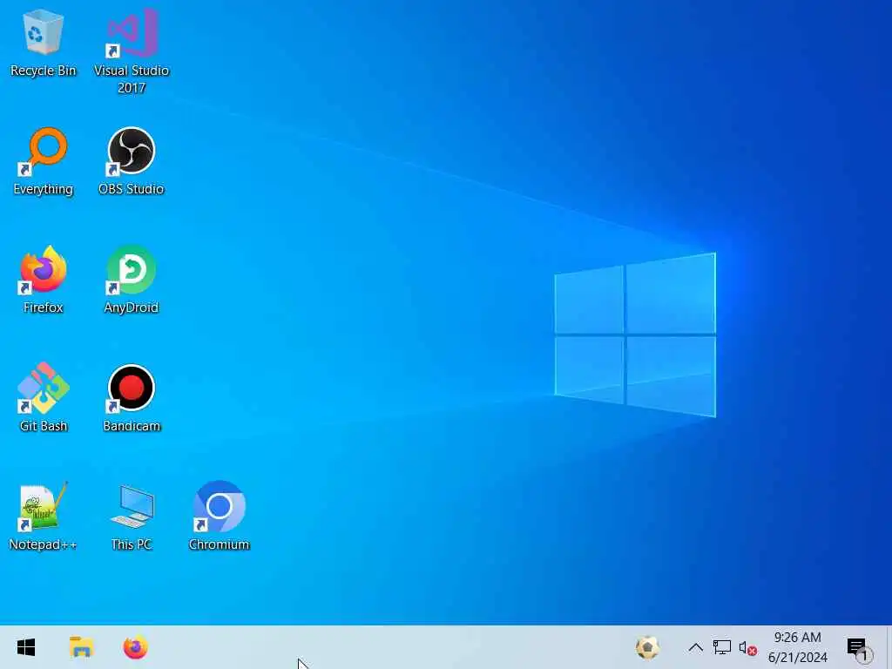Select the Recycle Bin desktop icon

44,44
